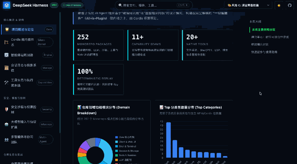
Task: Toggle the Shell & Terminal legend entry
Action: pyautogui.click(x=126, y=146)
